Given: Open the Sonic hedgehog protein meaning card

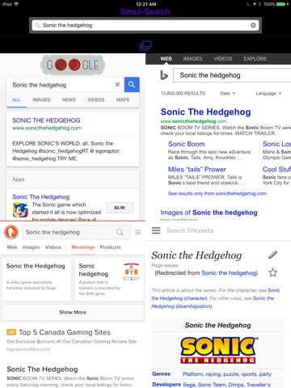Looking at the screenshot, I should click(x=109, y=279).
